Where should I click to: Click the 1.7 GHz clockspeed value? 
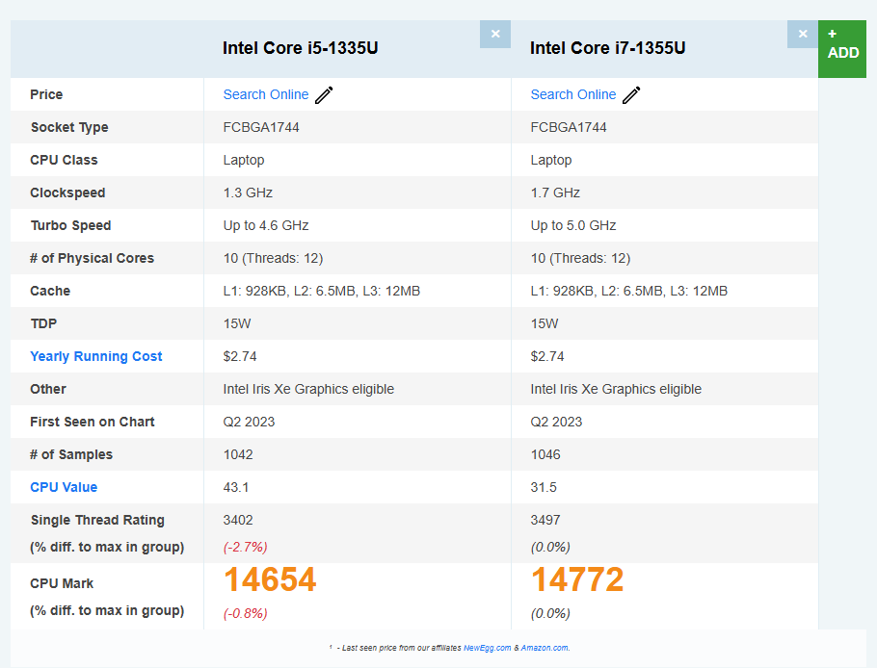point(555,193)
